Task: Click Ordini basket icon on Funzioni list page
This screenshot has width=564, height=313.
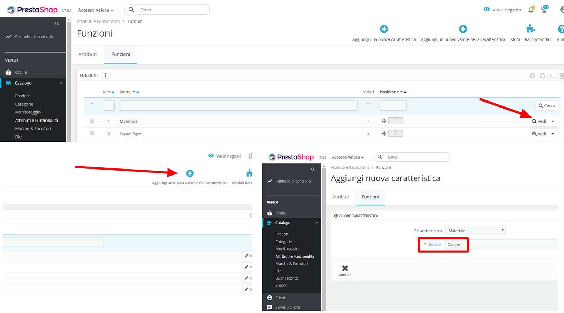Action: pyautogui.click(x=8, y=72)
